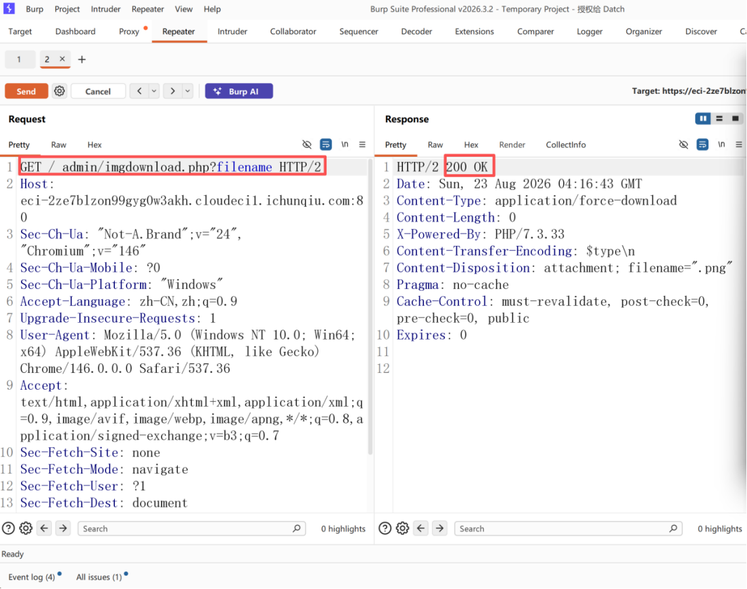
Task: Select Repeater tab 1
Action: coord(20,59)
